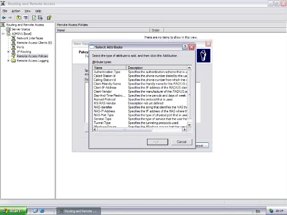Click Cancel in the Select Attribute dialog
The height and width of the screenshot is (215, 287).
click(182, 142)
